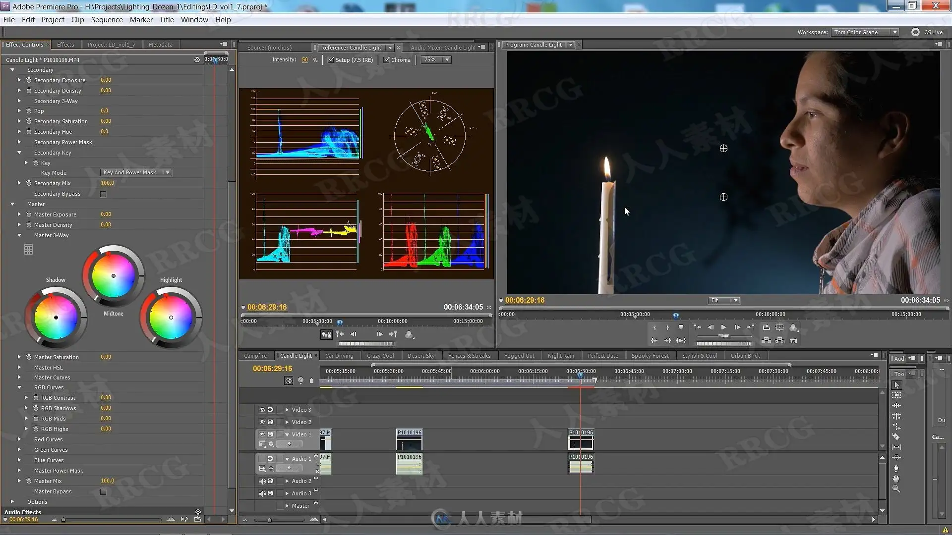Select the Rate Stretch tool
Viewport: 952px width, 535px height.
click(x=896, y=427)
